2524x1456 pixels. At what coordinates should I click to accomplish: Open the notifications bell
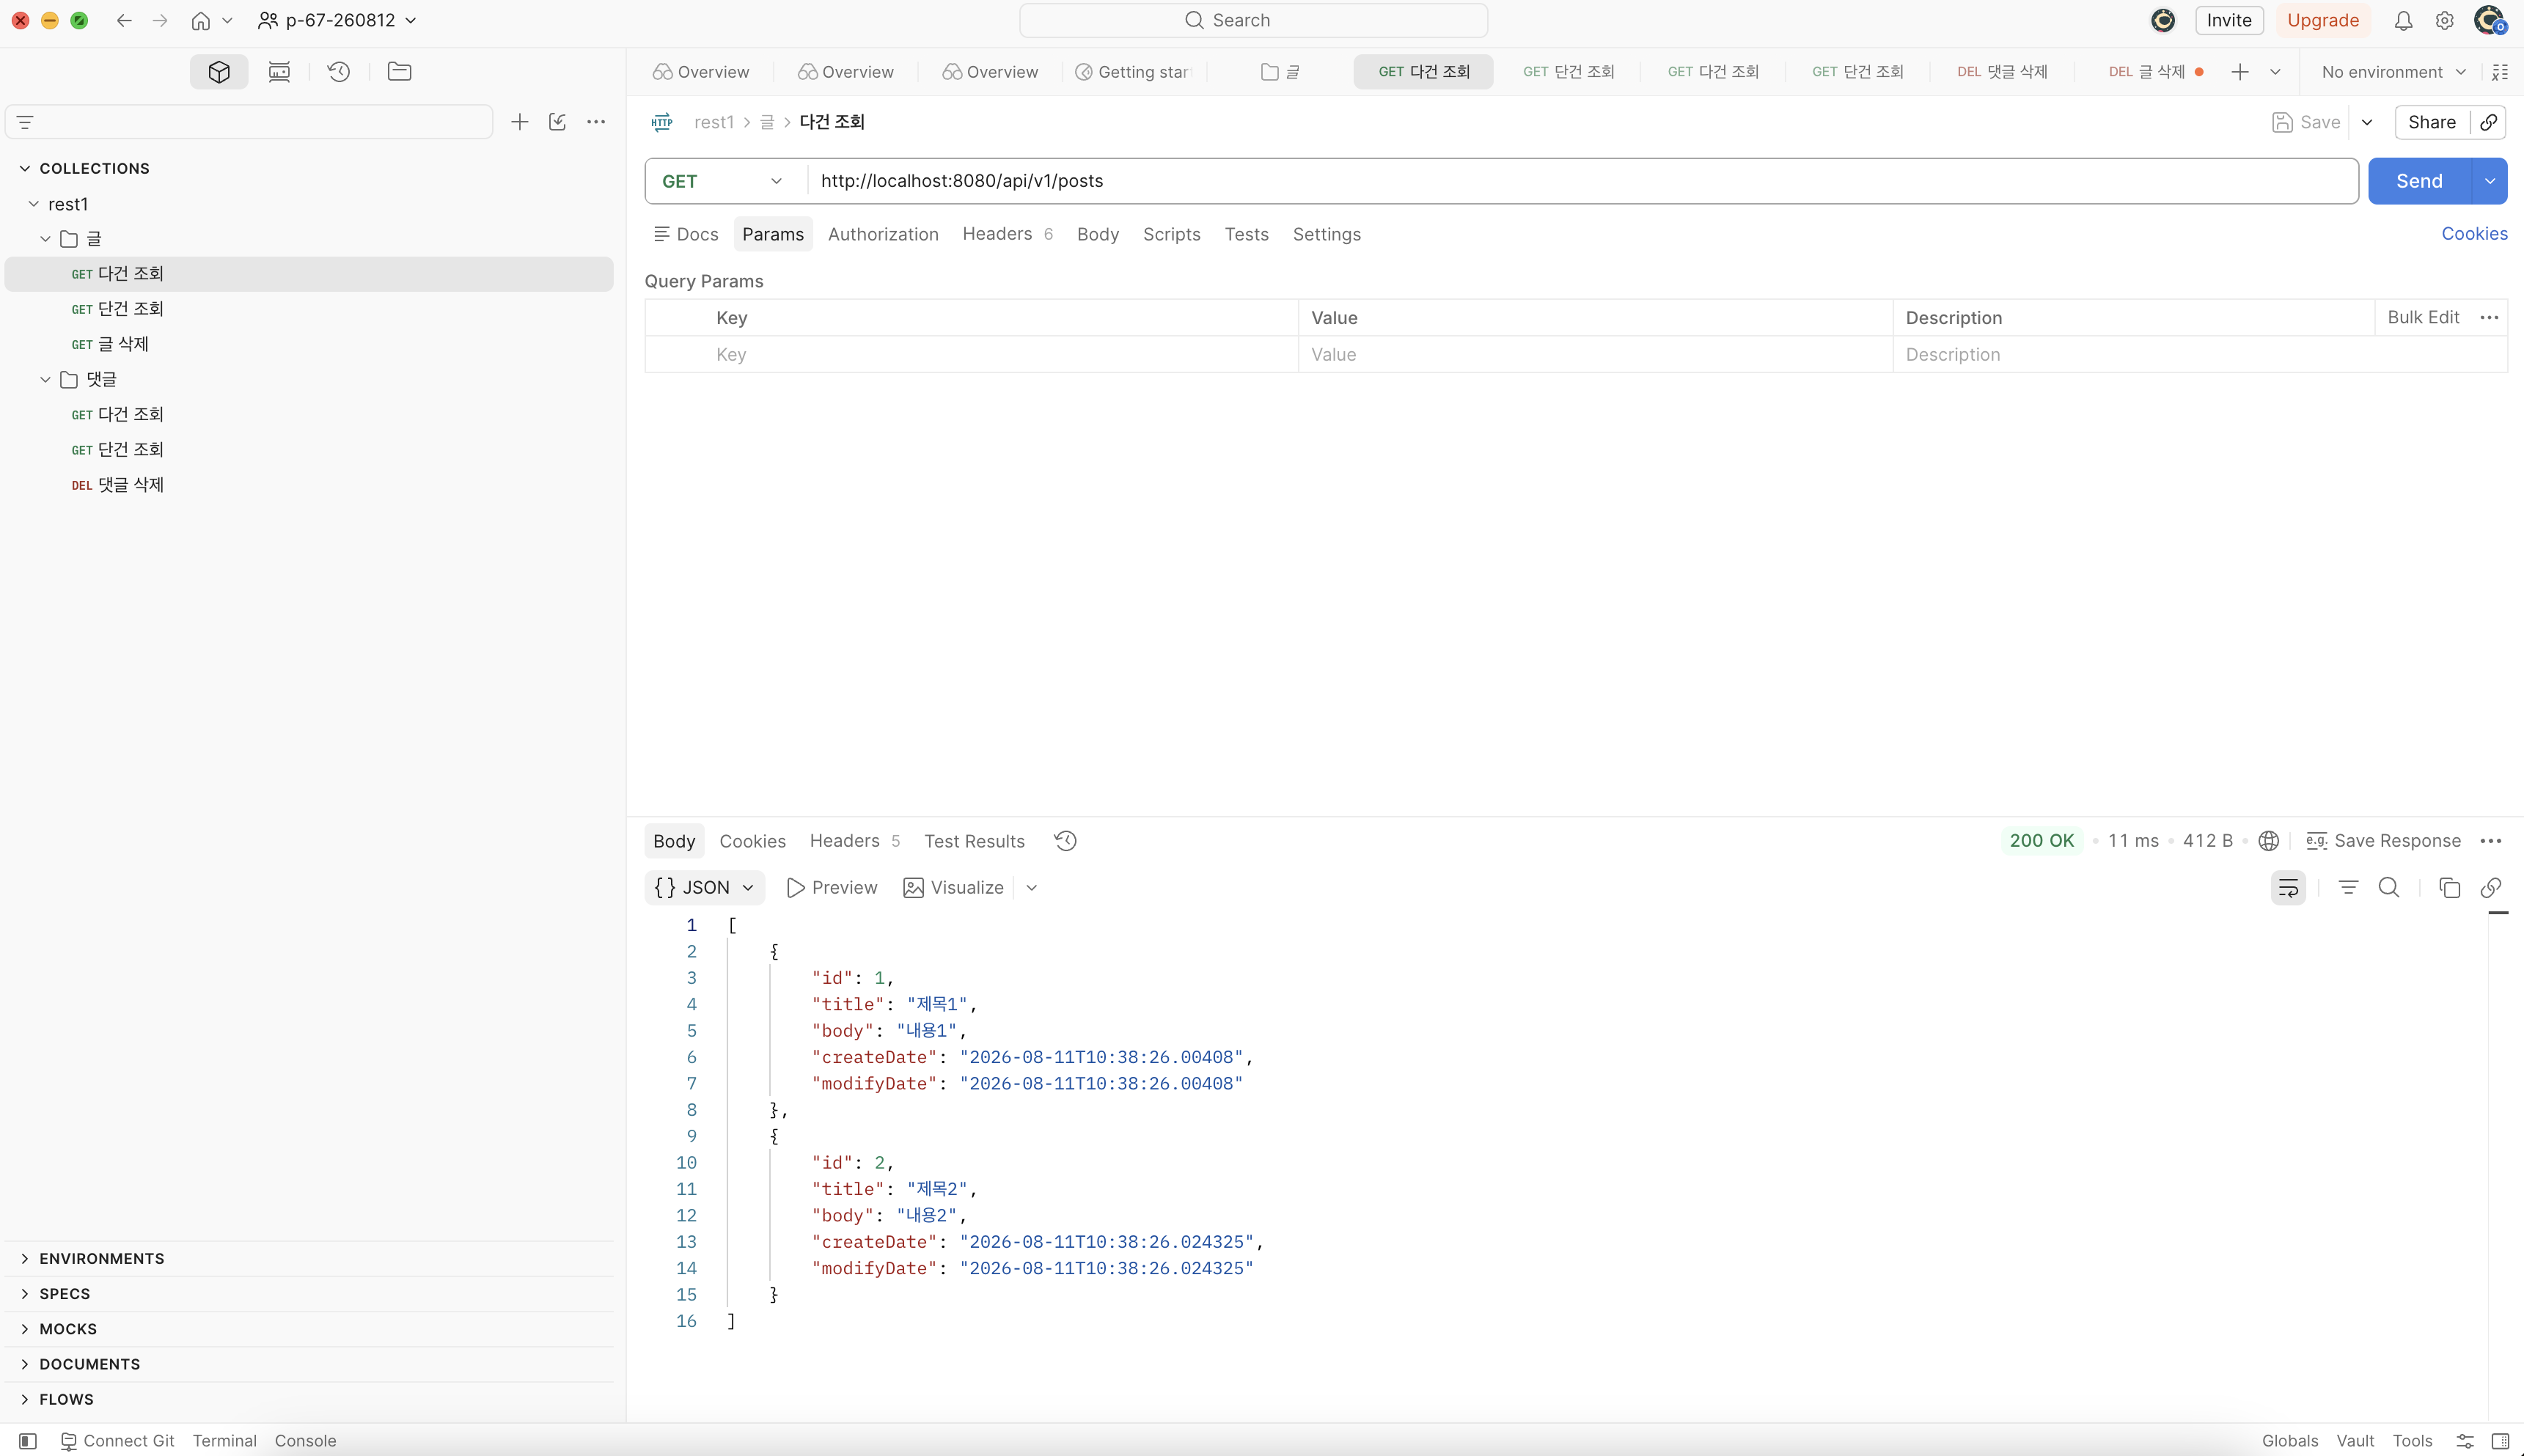pos(2403,20)
